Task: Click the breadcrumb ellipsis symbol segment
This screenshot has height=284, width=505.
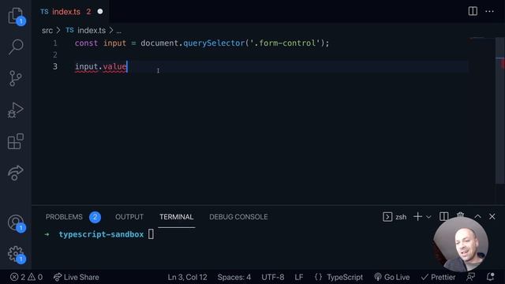Action: (x=119, y=31)
